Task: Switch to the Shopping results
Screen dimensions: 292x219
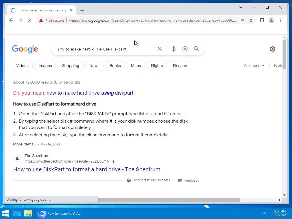Action: tap(71, 66)
